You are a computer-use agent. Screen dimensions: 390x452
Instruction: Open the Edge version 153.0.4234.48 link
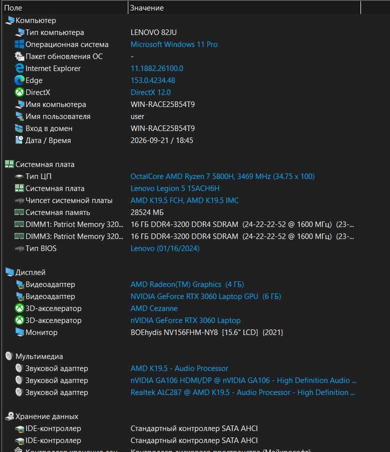coord(153,80)
